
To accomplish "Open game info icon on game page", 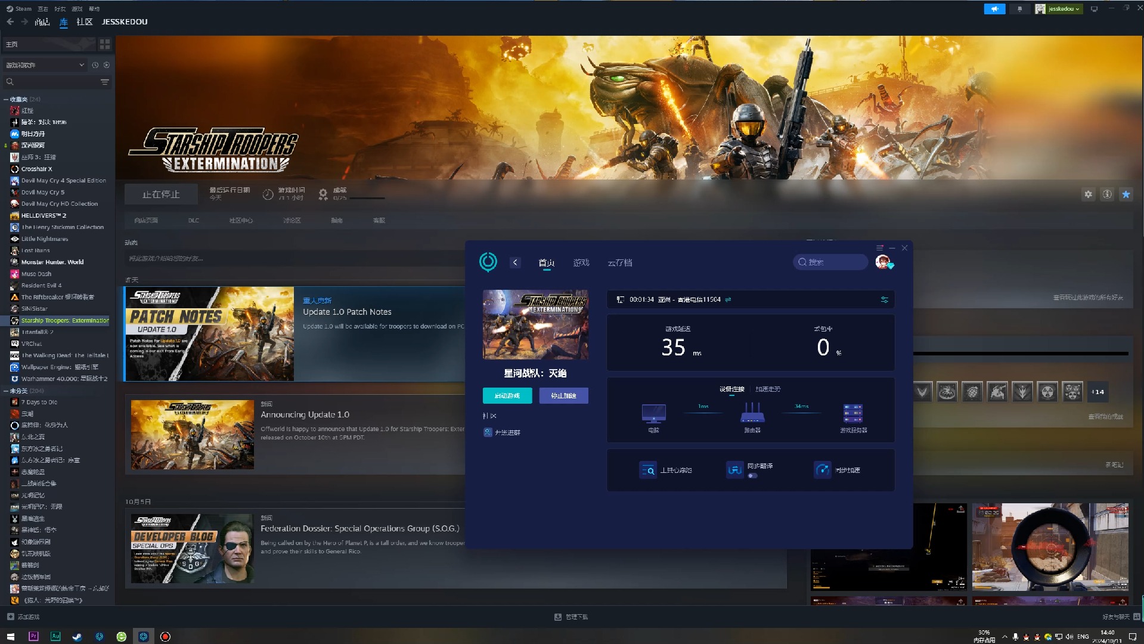I will coord(1107,194).
